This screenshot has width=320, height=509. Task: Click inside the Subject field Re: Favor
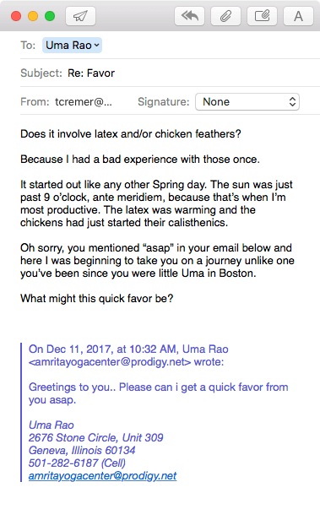point(193,73)
